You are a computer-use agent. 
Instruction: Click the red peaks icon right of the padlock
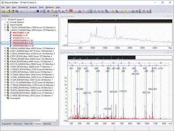click(56, 11)
